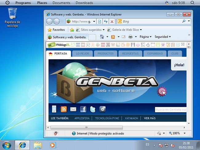
Task: Open the TECNOLOGÍA PYME link
Action: click(x=107, y=118)
